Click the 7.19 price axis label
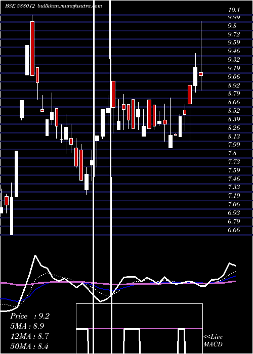 (234, 195)
